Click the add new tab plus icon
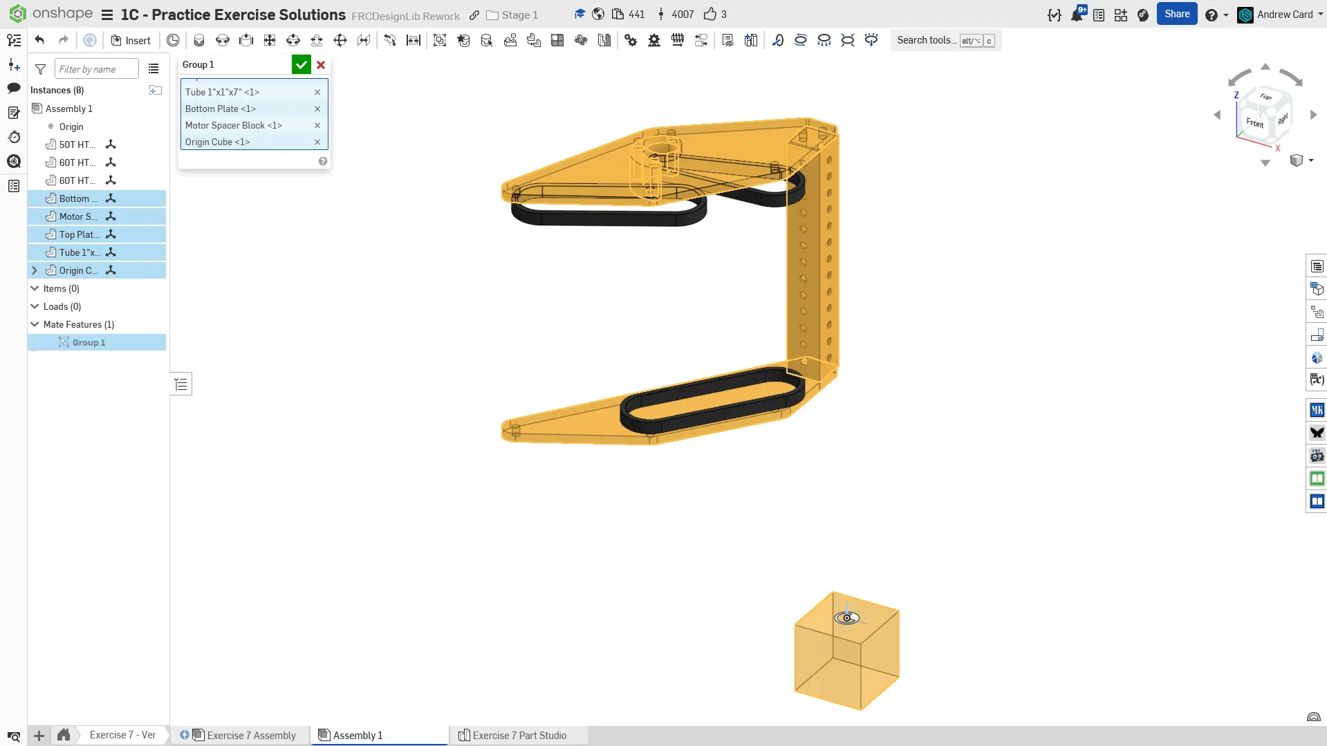1327x746 pixels. tap(39, 736)
